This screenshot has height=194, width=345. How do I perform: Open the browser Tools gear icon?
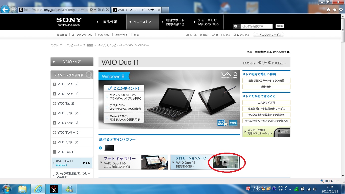coord(340,10)
